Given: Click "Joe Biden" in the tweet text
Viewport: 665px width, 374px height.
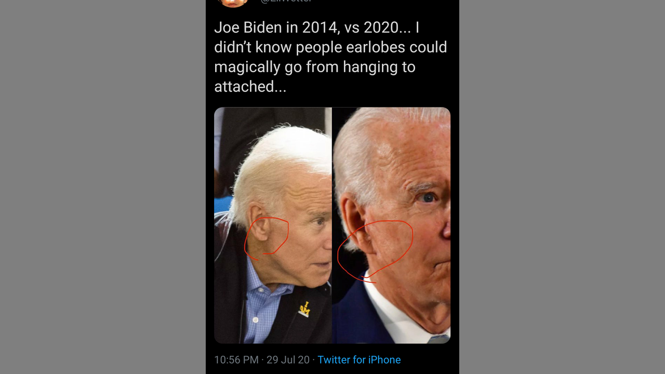Looking at the screenshot, I should (248, 27).
